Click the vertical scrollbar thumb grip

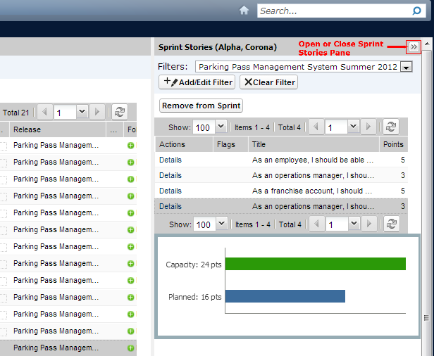(x=426, y=317)
